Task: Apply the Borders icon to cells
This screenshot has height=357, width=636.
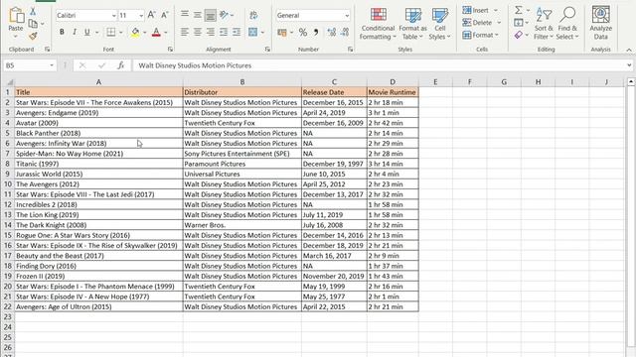Action: 110,32
